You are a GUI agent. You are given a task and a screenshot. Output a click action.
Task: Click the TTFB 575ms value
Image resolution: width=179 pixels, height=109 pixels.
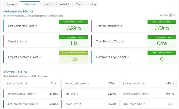pos(53,94)
